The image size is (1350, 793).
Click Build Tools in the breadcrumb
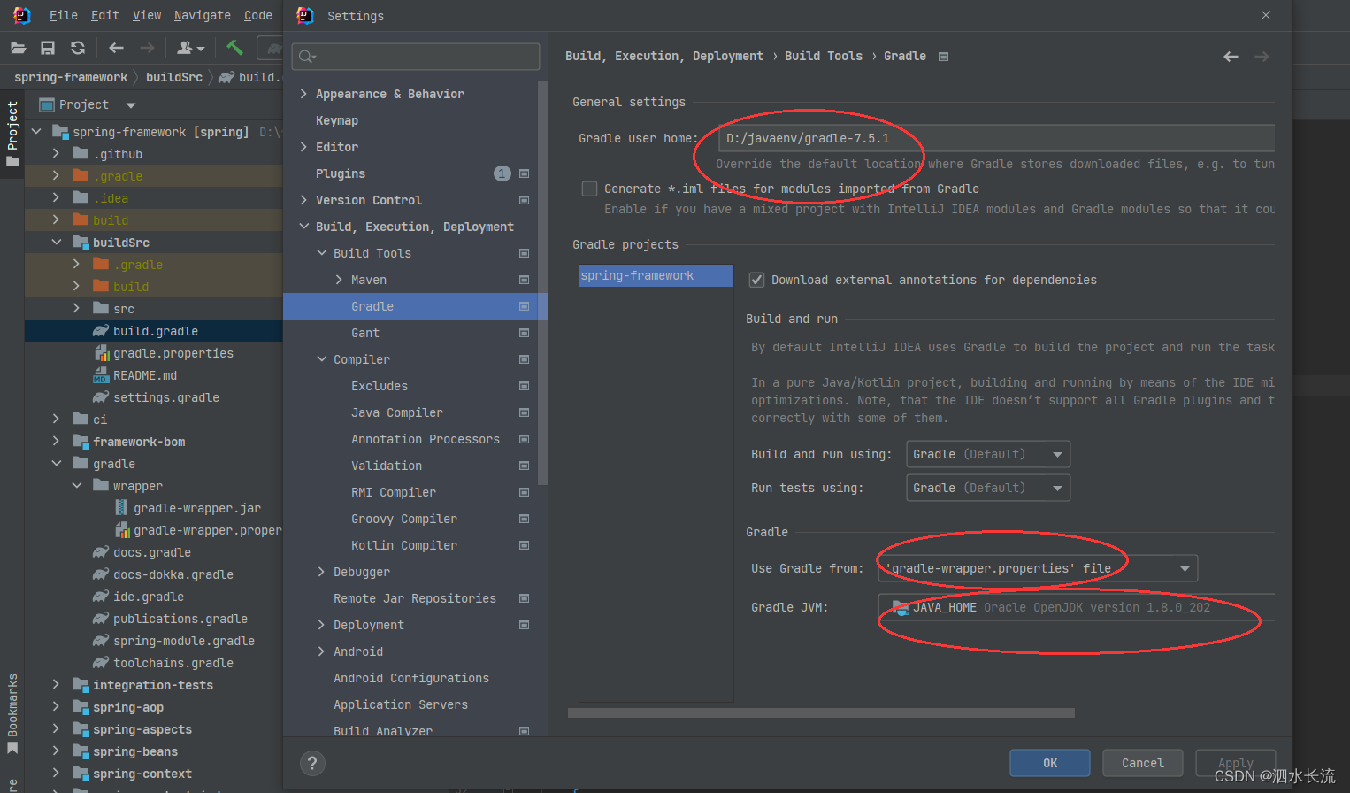824,56
